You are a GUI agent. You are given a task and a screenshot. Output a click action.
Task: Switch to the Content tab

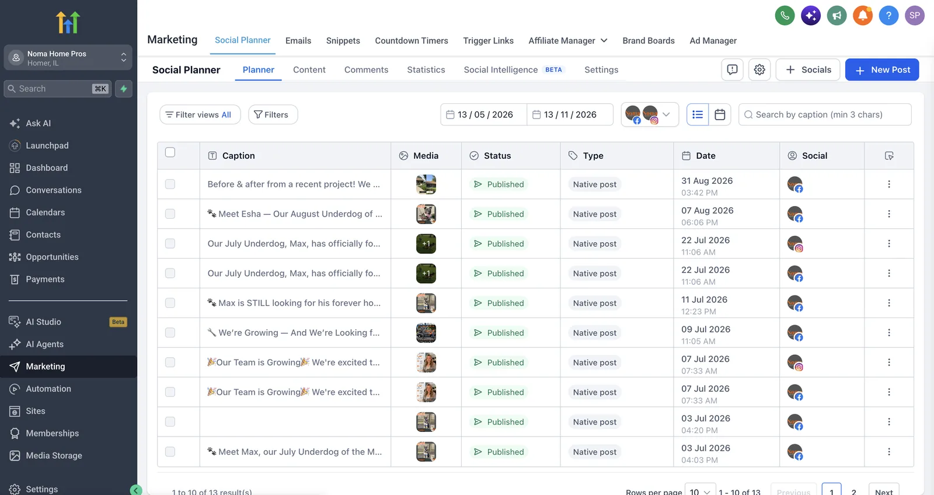[x=309, y=70]
